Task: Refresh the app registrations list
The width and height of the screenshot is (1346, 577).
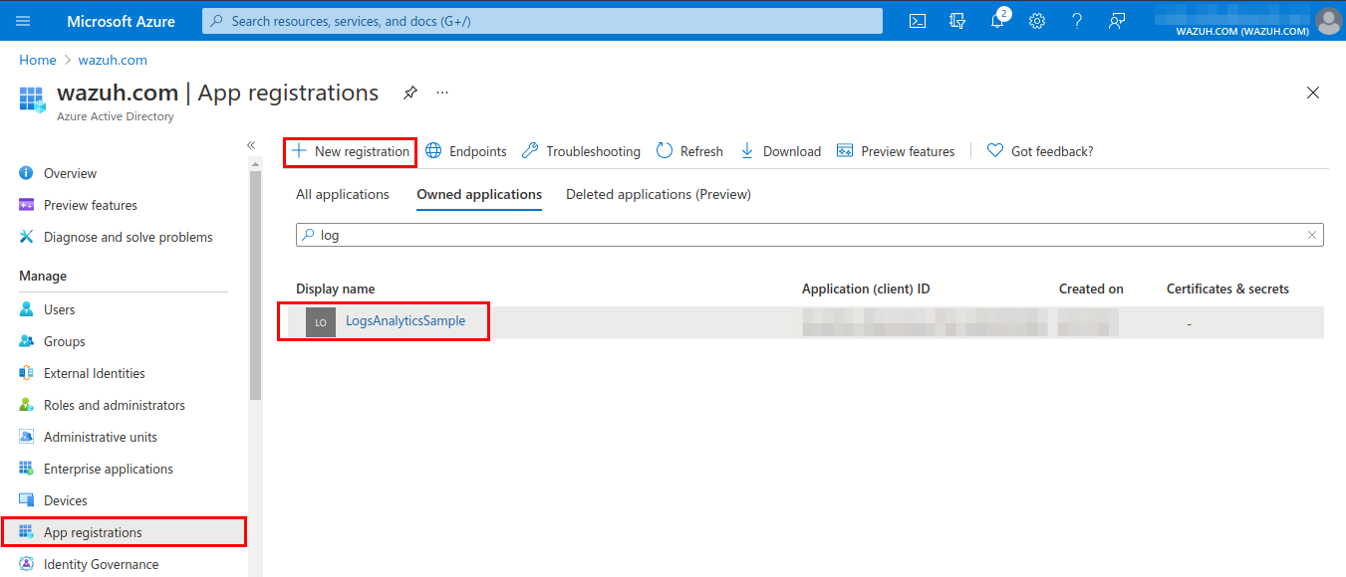Action: [x=689, y=151]
